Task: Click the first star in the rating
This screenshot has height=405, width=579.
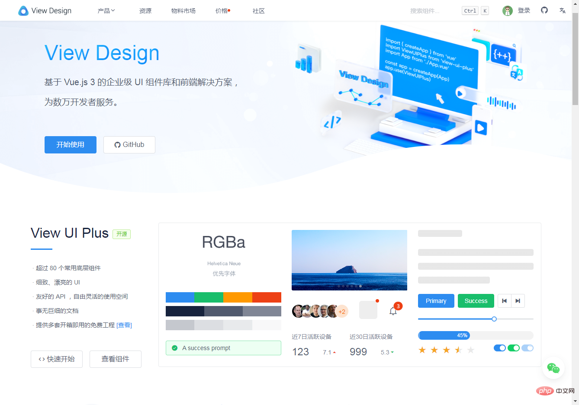Action: (422, 350)
